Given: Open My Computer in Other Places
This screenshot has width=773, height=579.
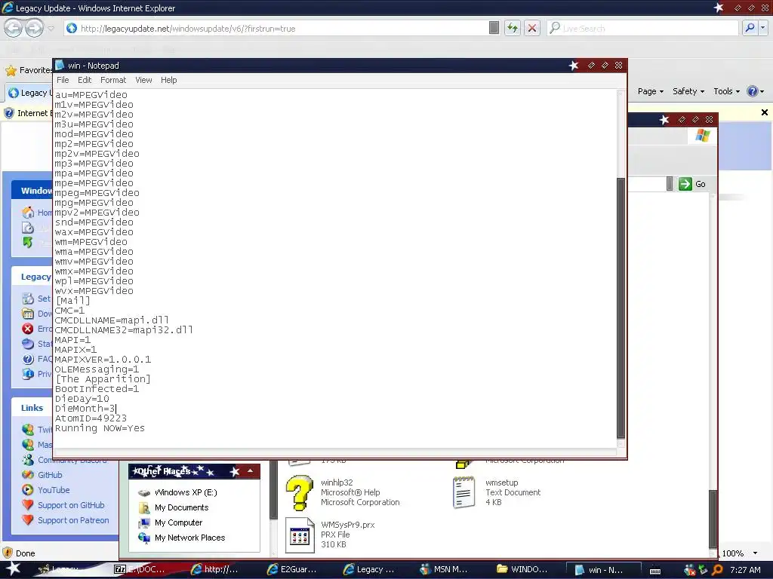Looking at the screenshot, I should tap(178, 523).
